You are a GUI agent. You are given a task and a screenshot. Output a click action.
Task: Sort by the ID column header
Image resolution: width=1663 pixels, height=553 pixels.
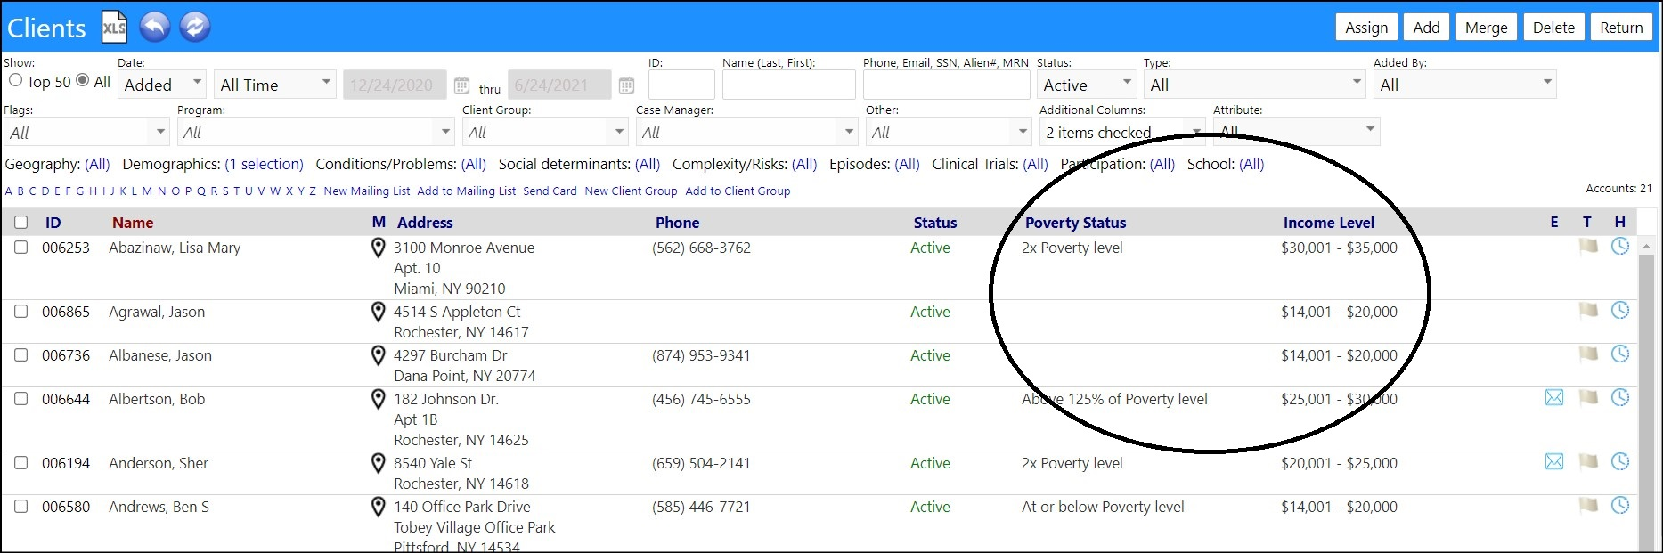click(x=53, y=223)
